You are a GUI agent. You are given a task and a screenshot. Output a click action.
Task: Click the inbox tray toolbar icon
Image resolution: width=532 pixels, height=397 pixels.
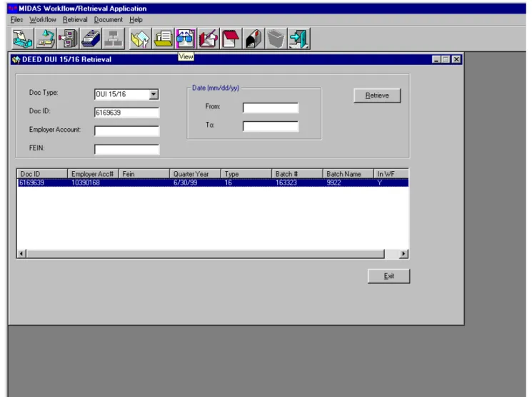pyautogui.click(x=22, y=38)
